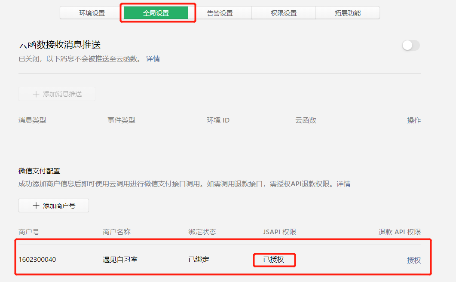Enable the 云函数接收消息推送 switch
456x282 pixels.
pos(410,45)
